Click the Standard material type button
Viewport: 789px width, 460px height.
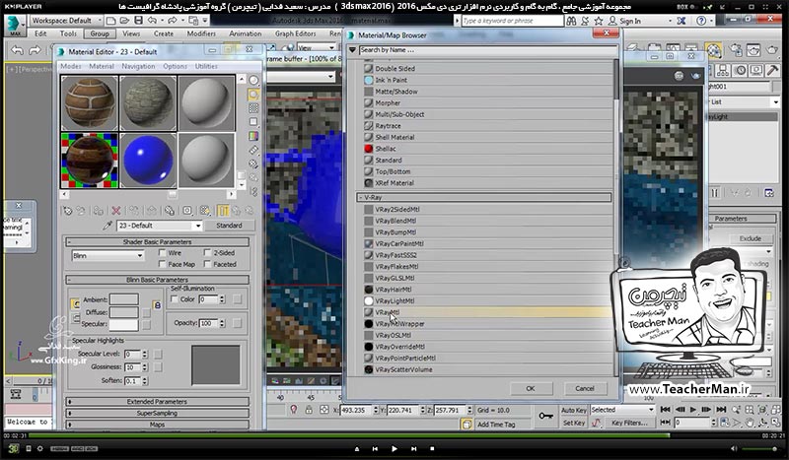pyautogui.click(x=229, y=226)
